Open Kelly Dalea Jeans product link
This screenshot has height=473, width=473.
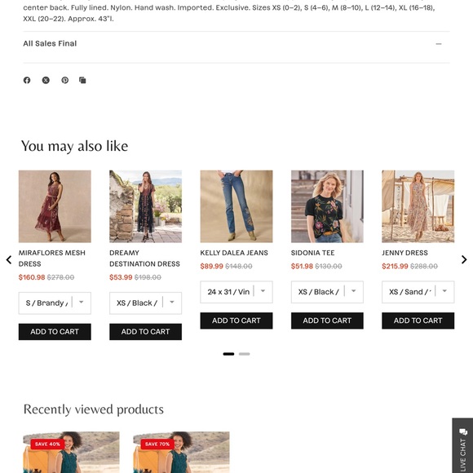[x=234, y=253]
